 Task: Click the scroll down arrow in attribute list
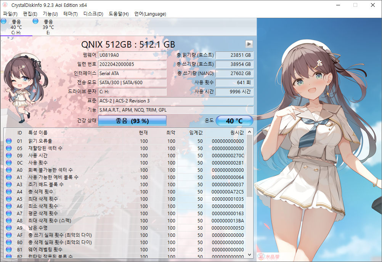coord(249,255)
